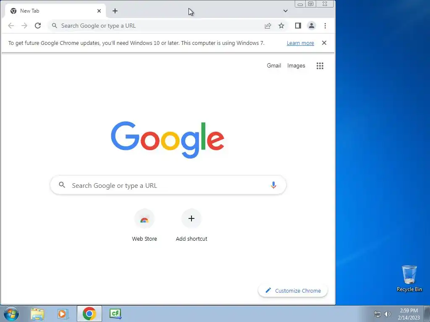
Task: Start voice search with microphone icon
Action: [273, 185]
